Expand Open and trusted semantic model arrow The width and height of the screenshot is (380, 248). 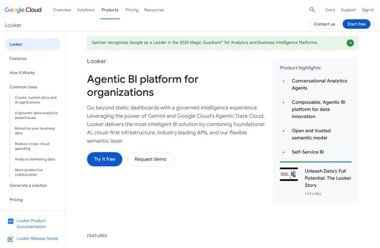coord(283,131)
